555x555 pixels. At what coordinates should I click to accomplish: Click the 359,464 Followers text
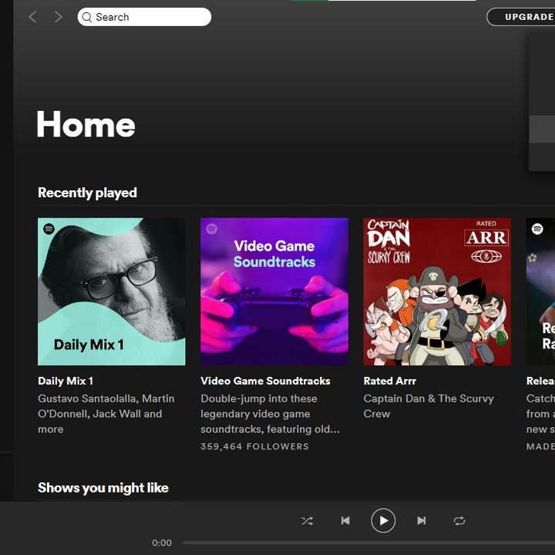255,446
